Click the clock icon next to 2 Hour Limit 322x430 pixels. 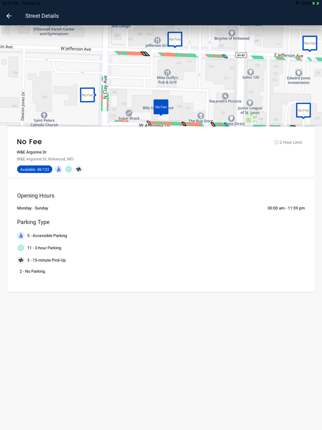coord(276,142)
